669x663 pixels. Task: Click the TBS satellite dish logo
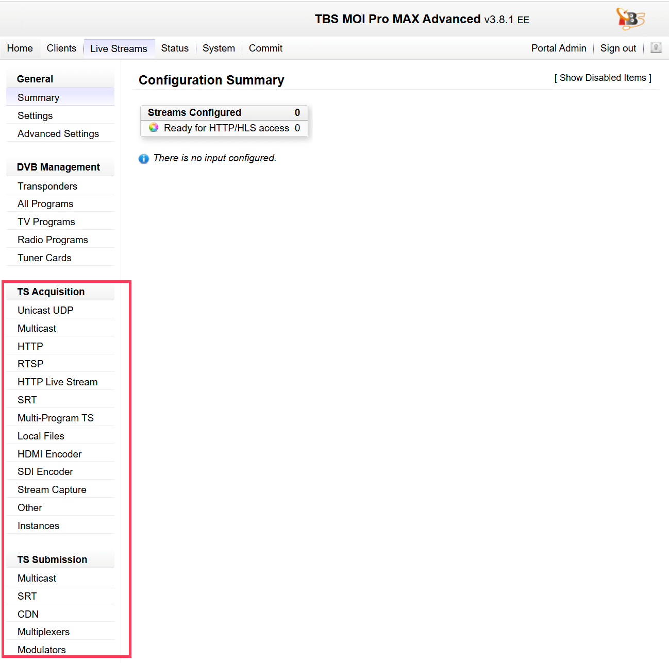click(x=630, y=19)
